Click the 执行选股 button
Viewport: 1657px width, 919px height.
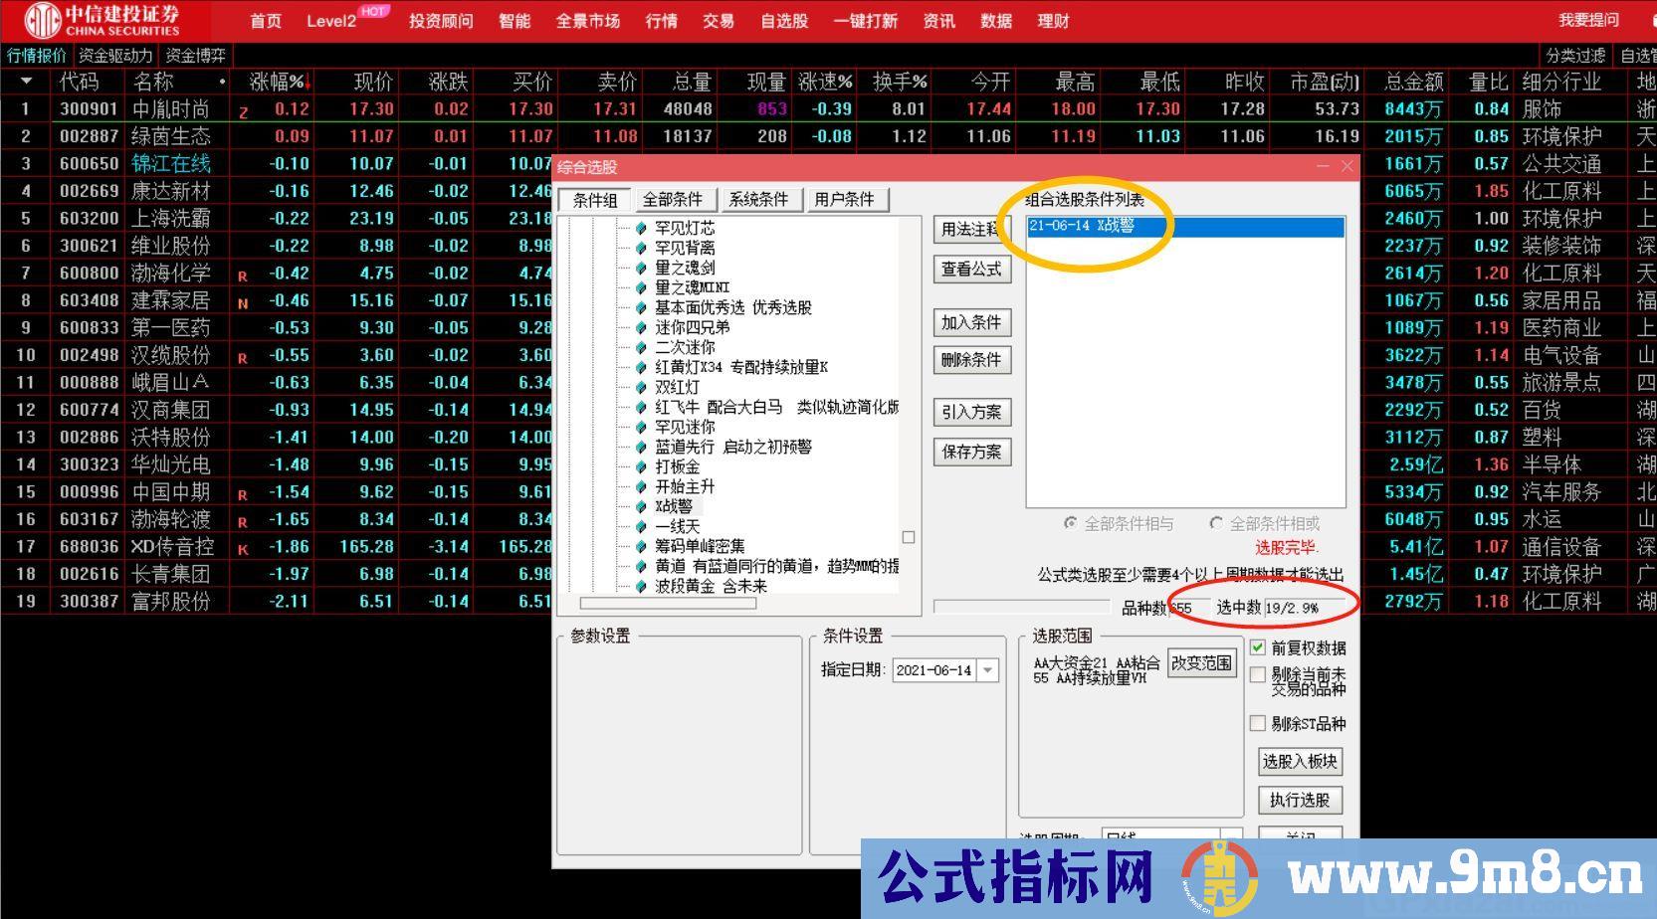1300,800
